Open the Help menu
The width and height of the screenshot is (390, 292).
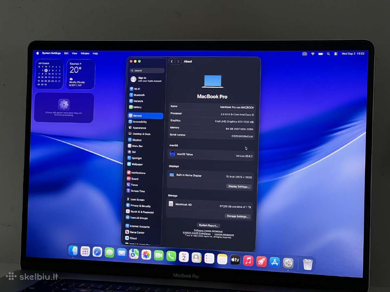(x=95, y=53)
